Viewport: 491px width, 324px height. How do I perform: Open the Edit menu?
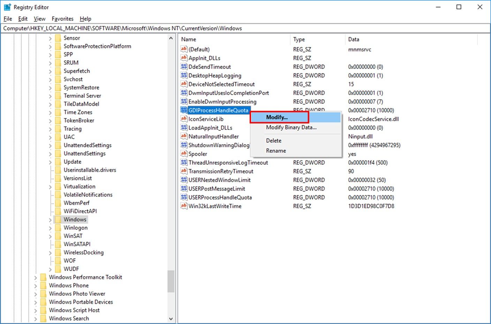[23, 19]
